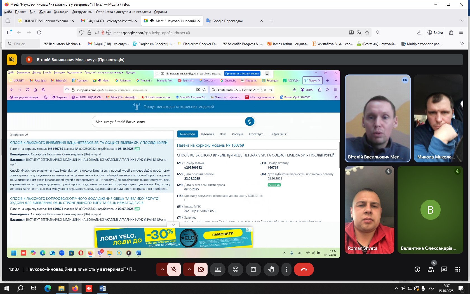Show more bookmarks toolbar items
The image size is (470, 294).
click(x=462, y=44)
